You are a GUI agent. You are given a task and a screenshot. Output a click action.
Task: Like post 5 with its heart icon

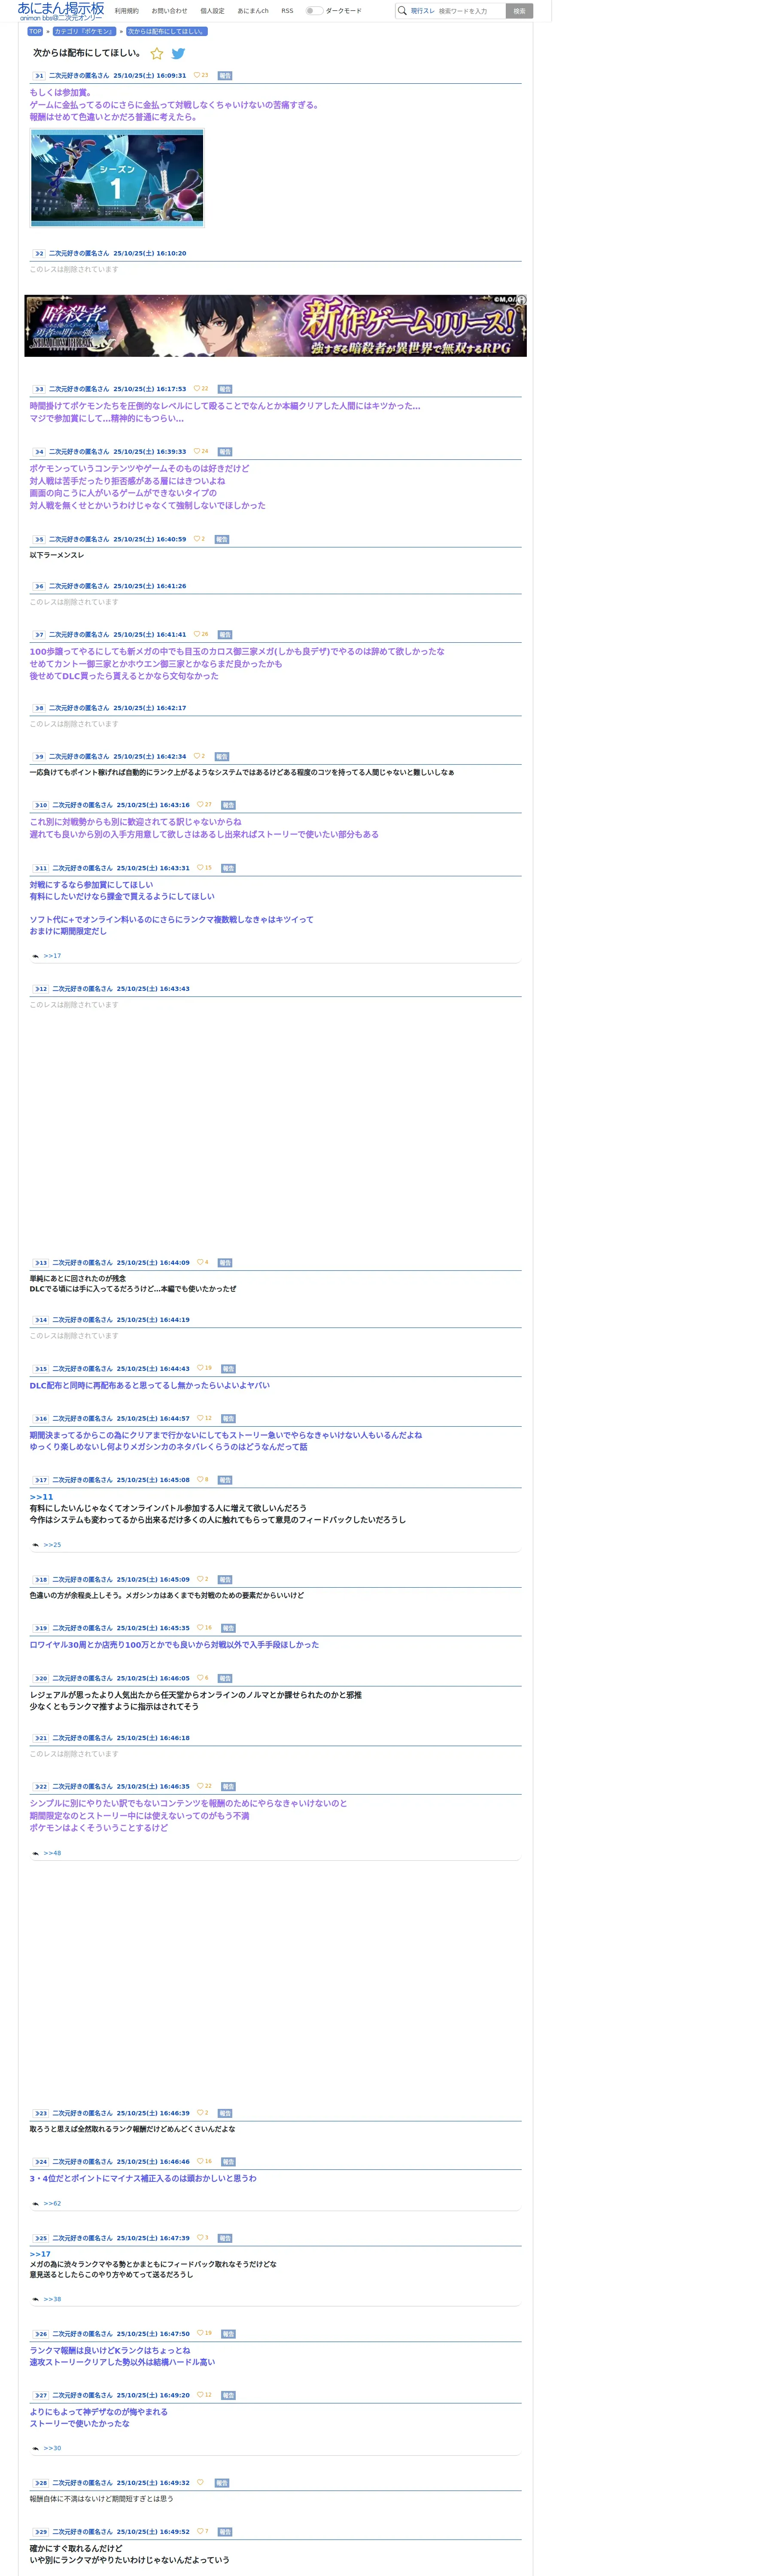point(197,539)
